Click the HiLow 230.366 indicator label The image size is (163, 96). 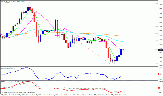click(5, 3)
